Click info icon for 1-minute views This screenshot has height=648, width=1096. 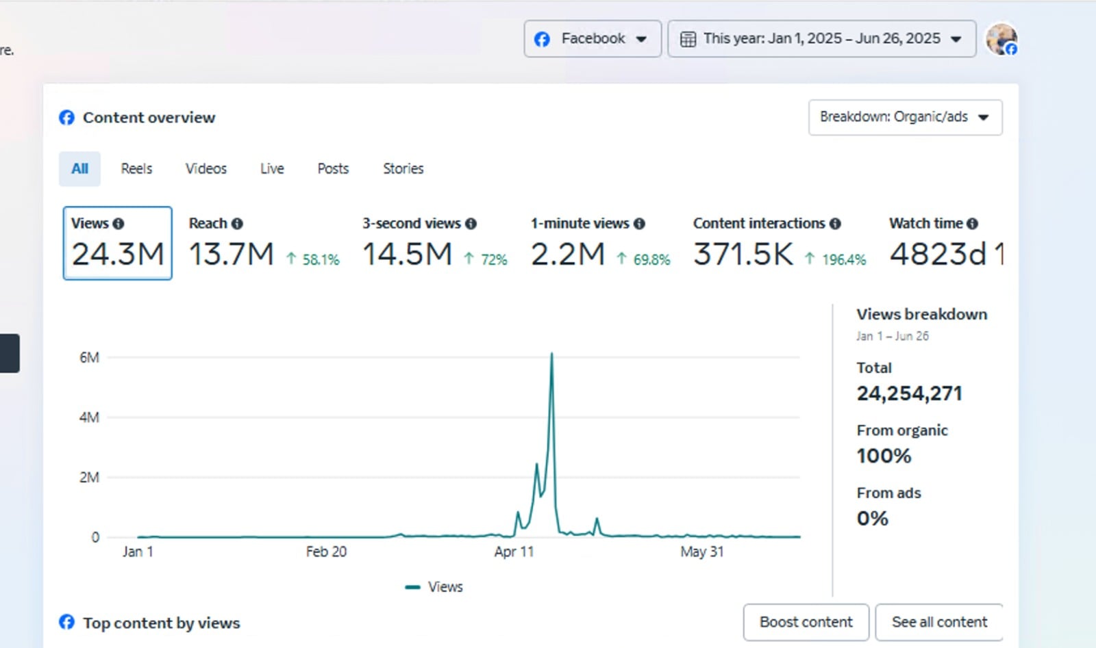click(639, 224)
